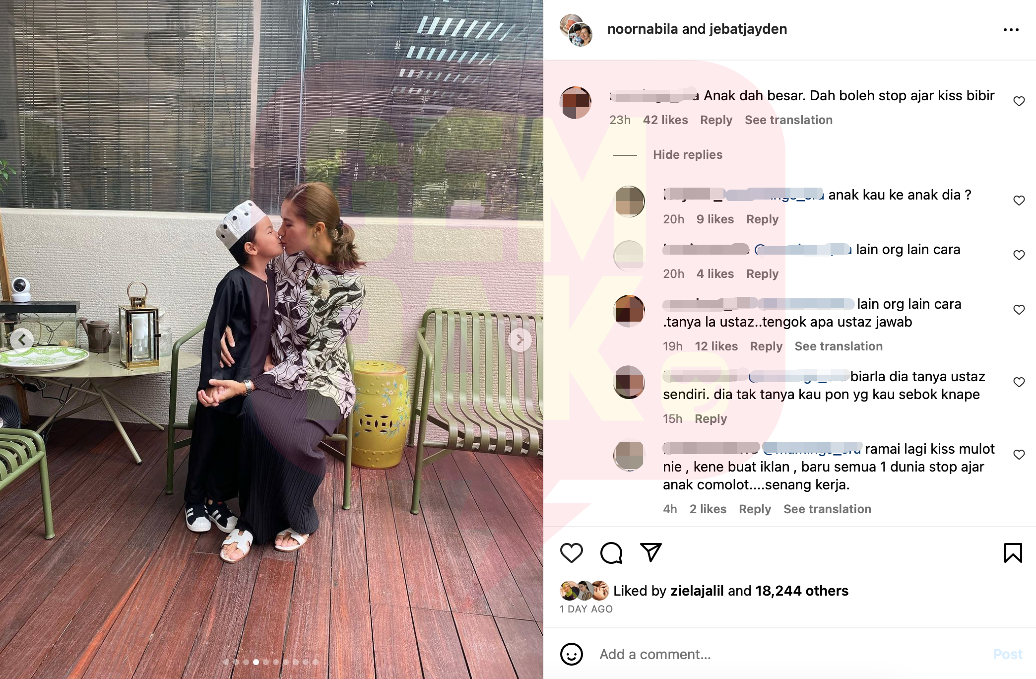Go to the next photo arrow
Screen dimensions: 1036x679
pos(520,340)
